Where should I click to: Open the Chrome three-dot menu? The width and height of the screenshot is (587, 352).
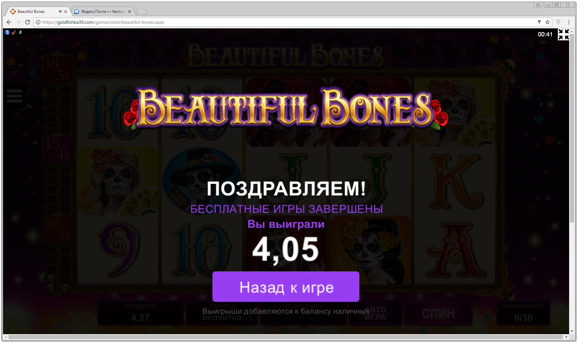point(569,22)
